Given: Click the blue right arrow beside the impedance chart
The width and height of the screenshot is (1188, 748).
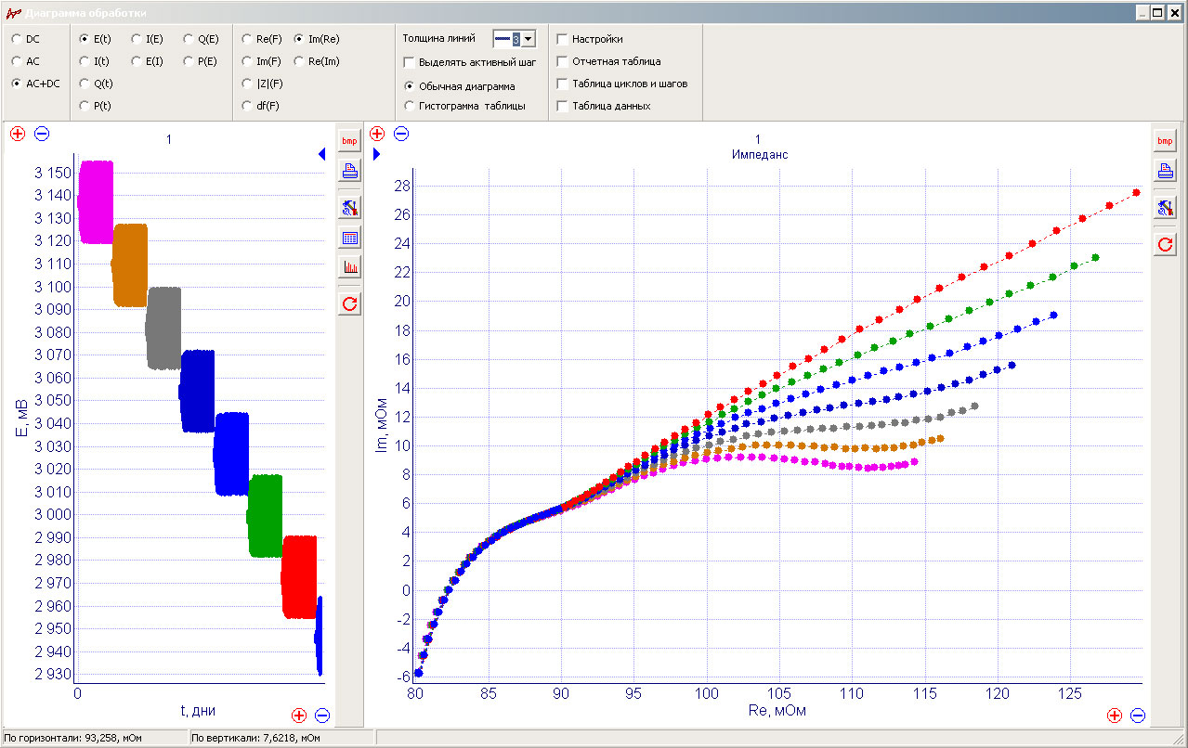Looking at the screenshot, I should [x=377, y=154].
